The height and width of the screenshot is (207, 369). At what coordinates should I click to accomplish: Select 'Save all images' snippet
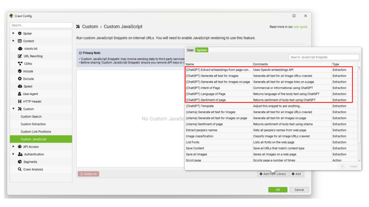pyautogui.click(x=271, y=155)
